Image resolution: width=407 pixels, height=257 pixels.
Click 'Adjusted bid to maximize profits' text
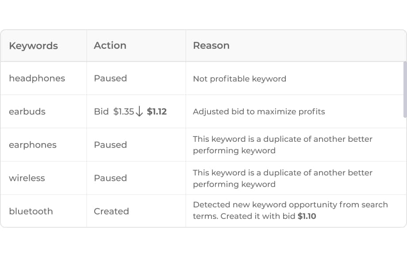259,112
